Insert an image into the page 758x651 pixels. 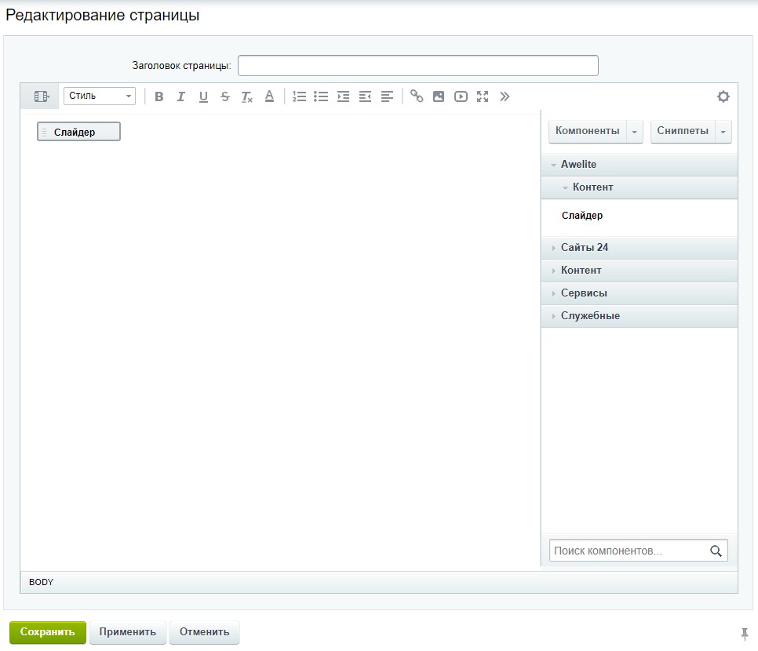tap(439, 96)
